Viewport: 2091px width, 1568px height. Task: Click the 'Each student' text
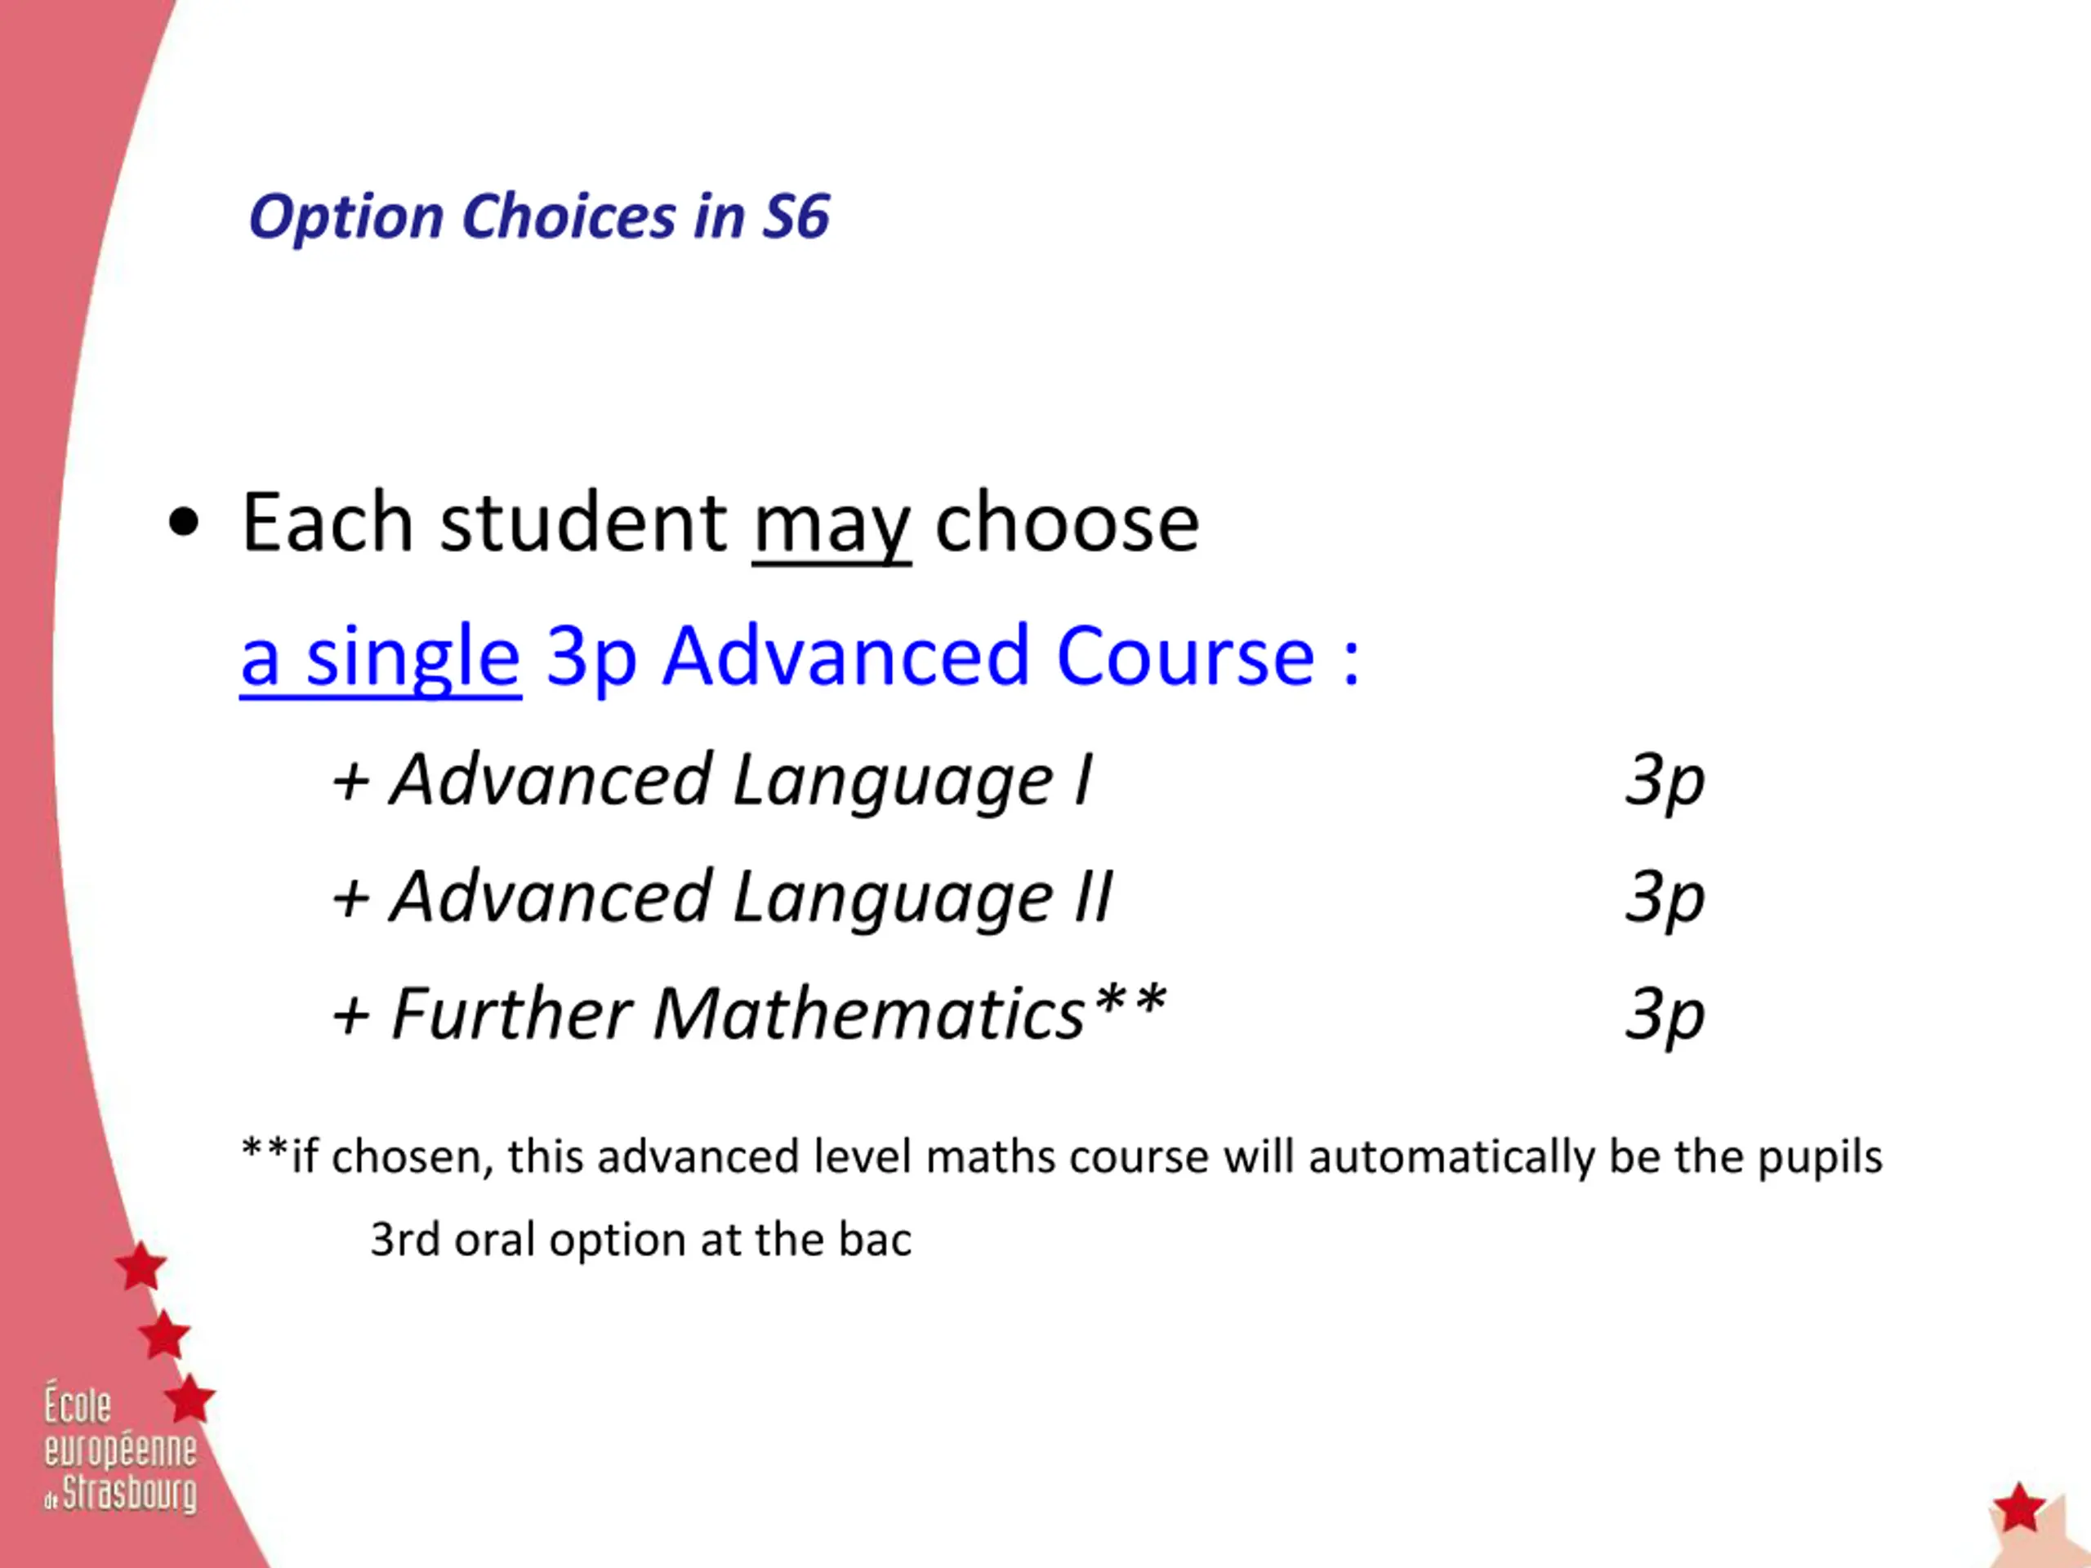[485, 523]
